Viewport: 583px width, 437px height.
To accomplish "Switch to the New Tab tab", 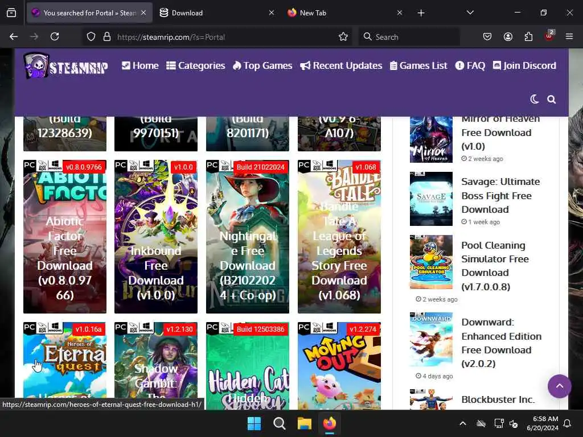I will coord(345,13).
